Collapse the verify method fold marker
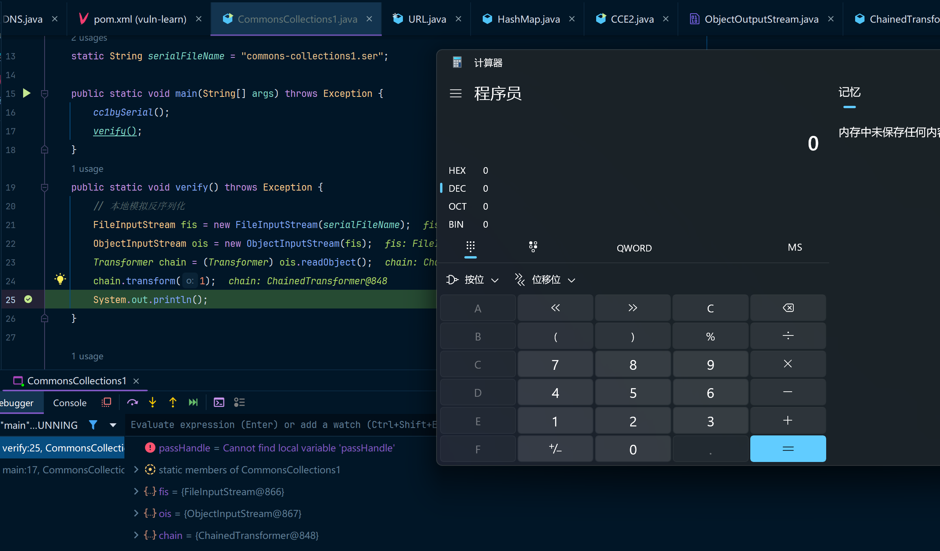This screenshot has height=551, width=940. pos(45,187)
